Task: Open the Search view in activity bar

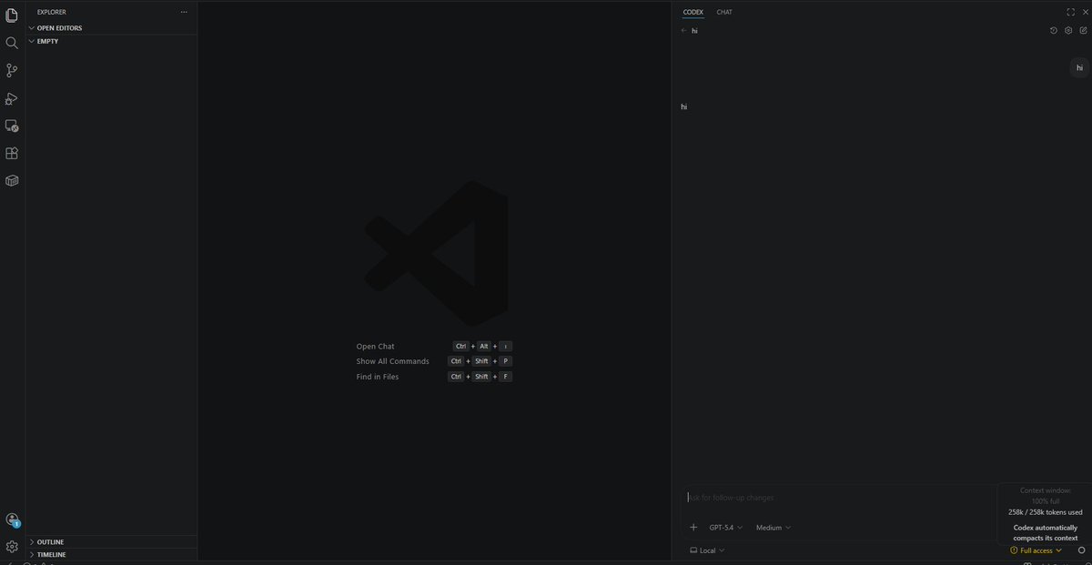Action: [12, 43]
